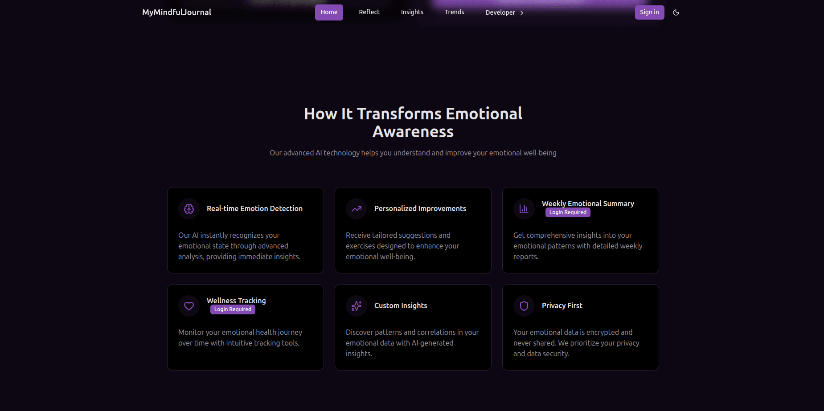This screenshot has height=411, width=824.
Task: Click the MyMindfulJournal logo link
Action: 176,12
